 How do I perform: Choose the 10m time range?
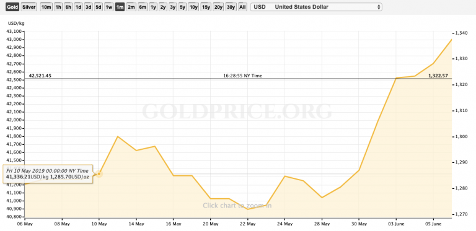click(x=46, y=7)
